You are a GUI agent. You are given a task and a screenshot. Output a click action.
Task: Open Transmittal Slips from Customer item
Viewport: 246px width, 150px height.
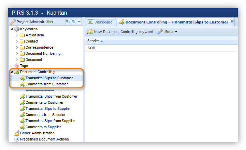[52, 96]
